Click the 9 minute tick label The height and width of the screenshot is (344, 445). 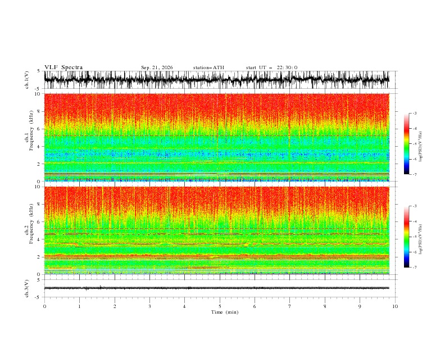point(360,306)
